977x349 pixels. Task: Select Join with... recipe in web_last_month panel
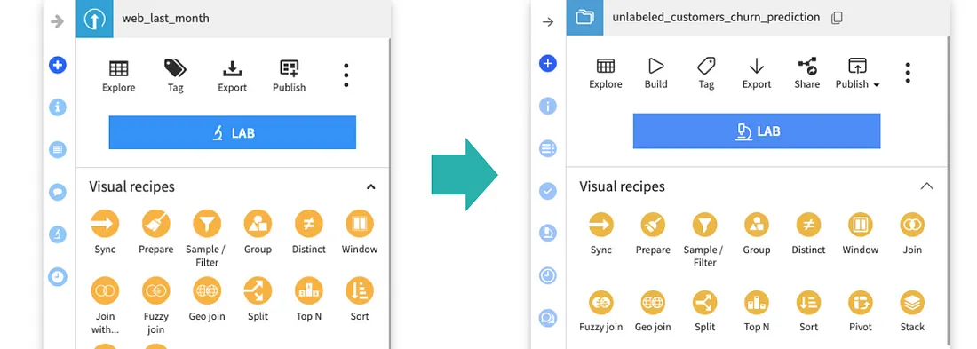tap(106, 291)
